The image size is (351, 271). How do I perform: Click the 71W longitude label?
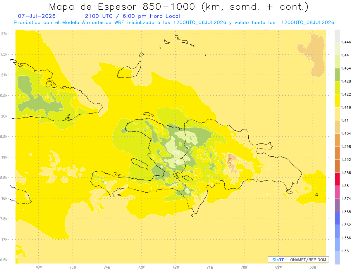[x=210, y=267]
